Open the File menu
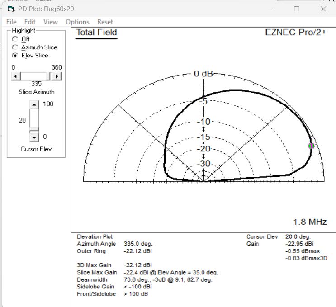 tap(11, 21)
